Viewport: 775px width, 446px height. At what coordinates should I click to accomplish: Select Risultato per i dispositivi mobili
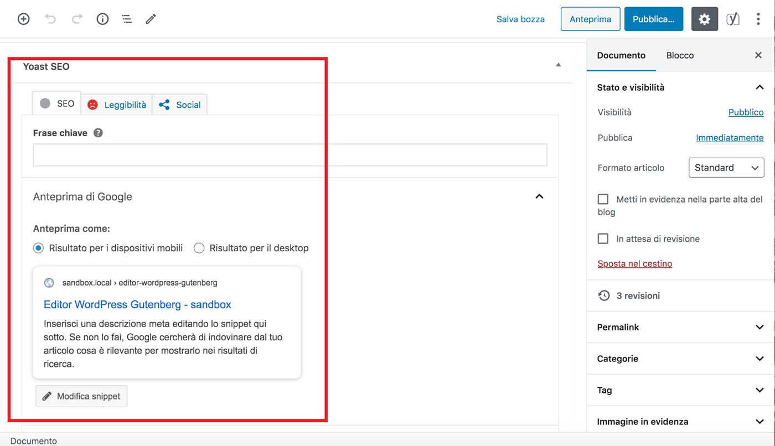coord(38,248)
